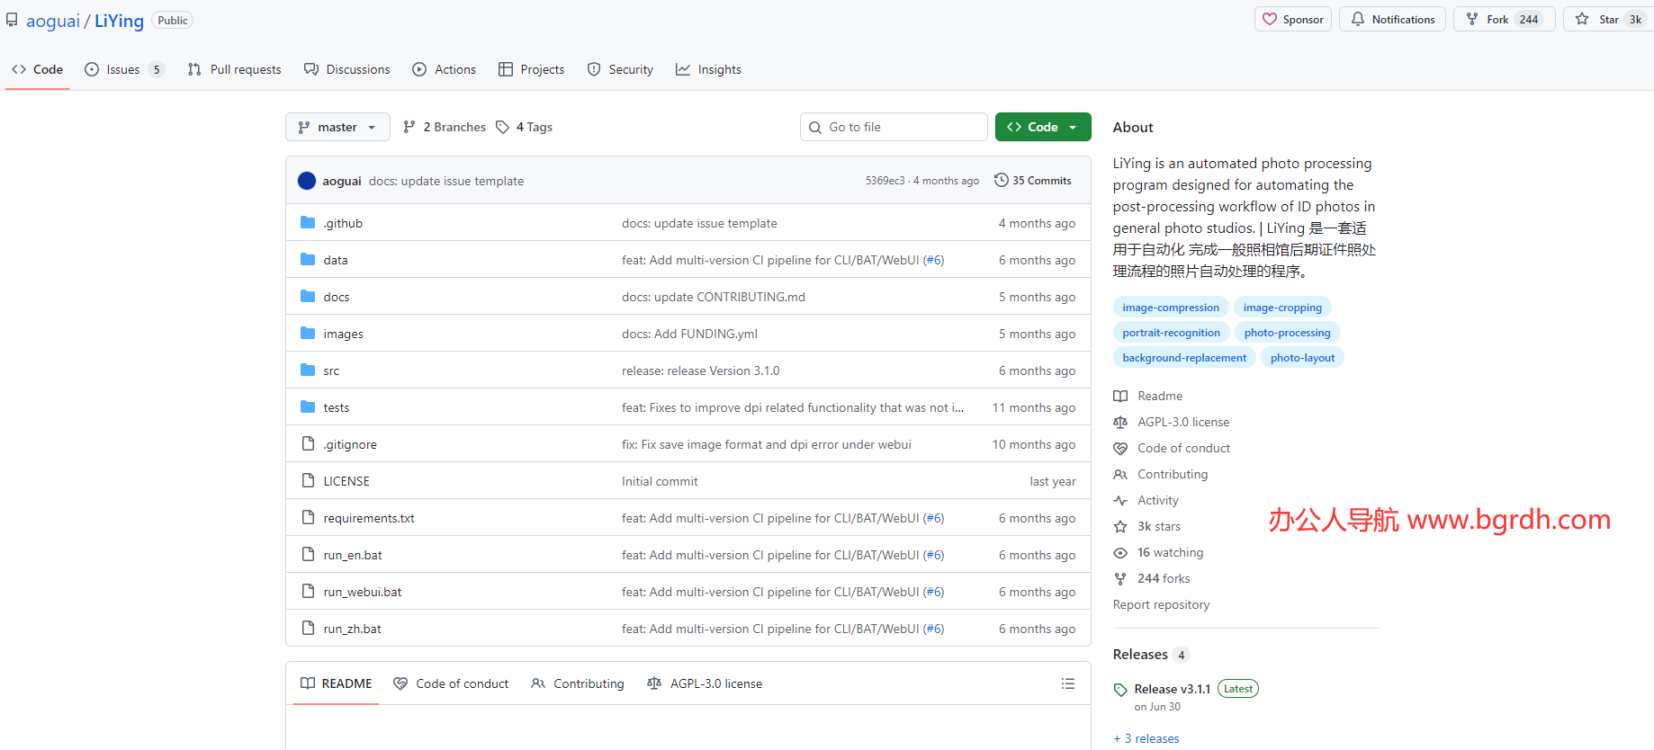
Task: Click the tag icon beside 4 Tags
Action: point(502,127)
